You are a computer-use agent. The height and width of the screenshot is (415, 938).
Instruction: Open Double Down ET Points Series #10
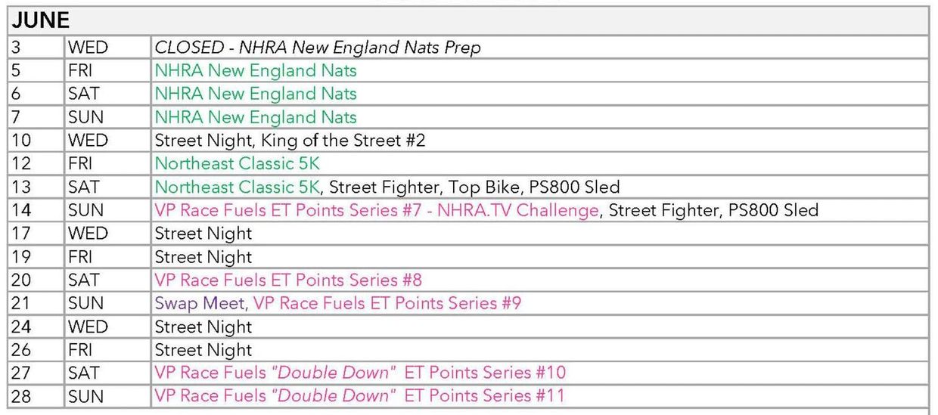coord(360,373)
